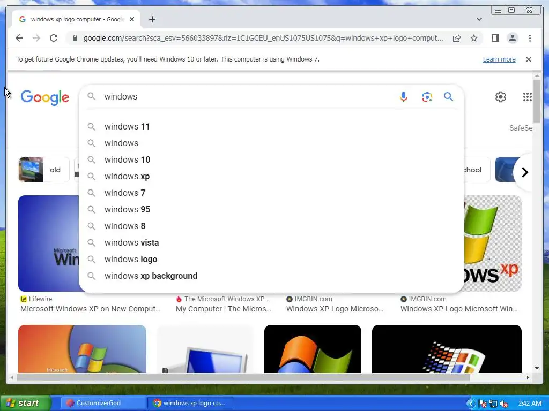This screenshot has width=549, height=411.
Task: Bookmark this page with the star icon
Action: tap(474, 38)
